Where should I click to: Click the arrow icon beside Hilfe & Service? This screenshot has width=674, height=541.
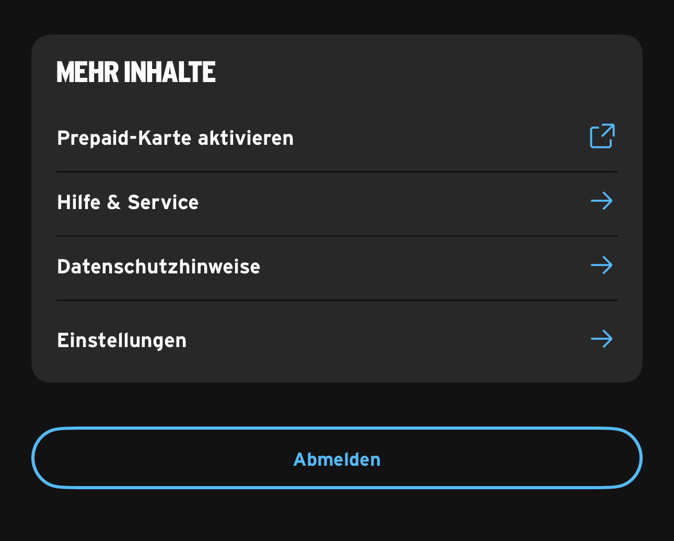click(601, 201)
